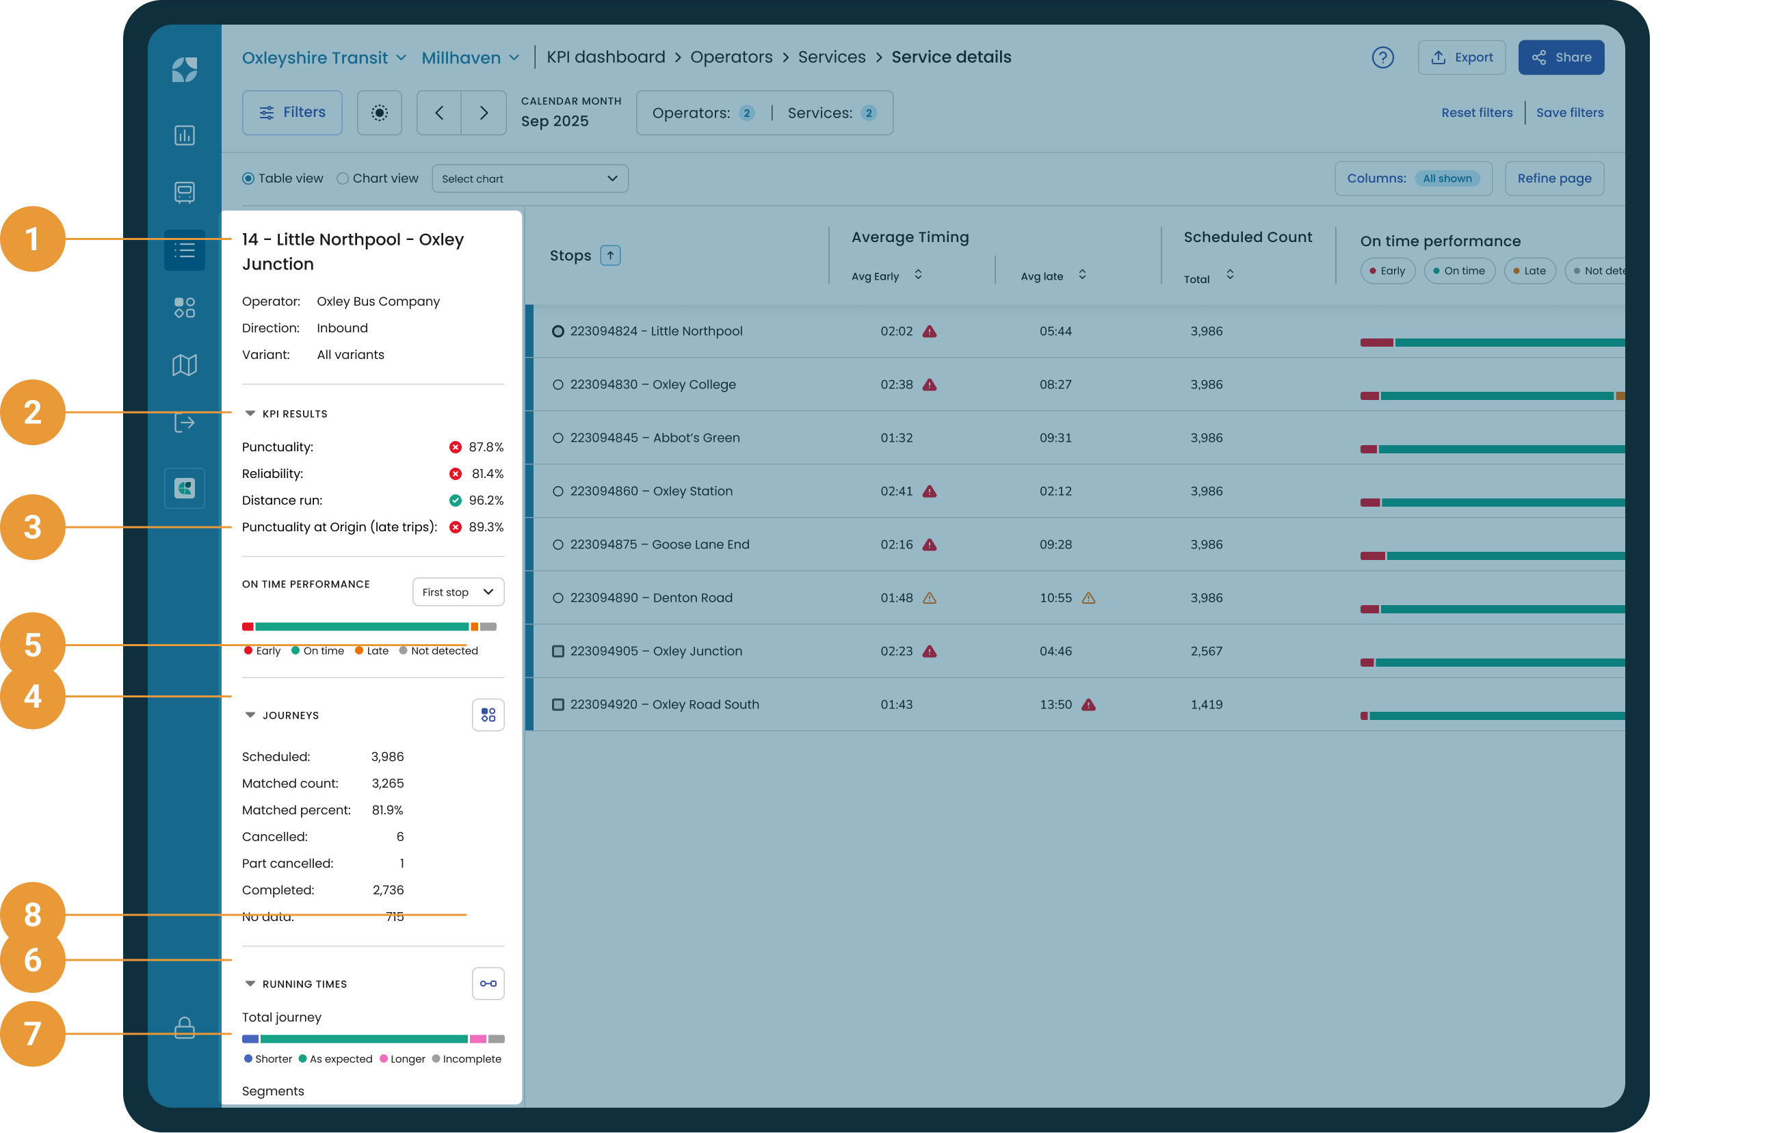Viewport: 1773px width, 1133px height.
Task: Select the Table view radio button
Action: tap(248, 179)
